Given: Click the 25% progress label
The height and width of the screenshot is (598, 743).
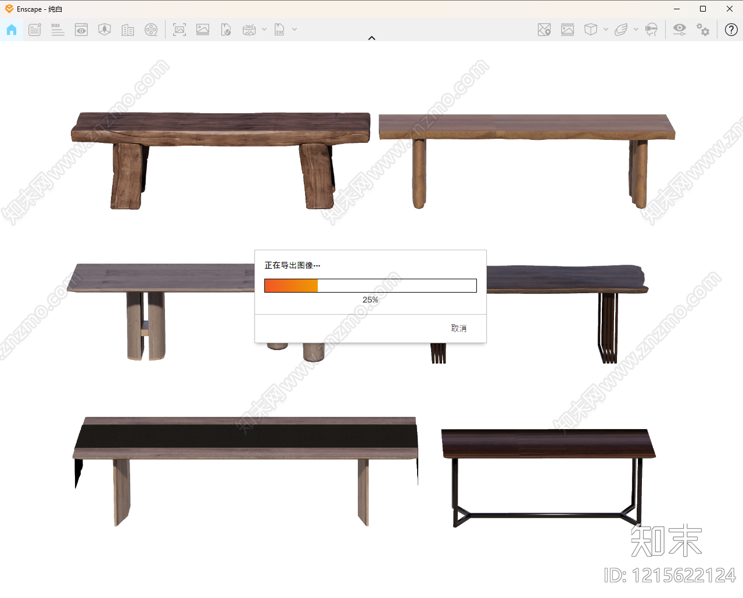Looking at the screenshot, I should 370,300.
